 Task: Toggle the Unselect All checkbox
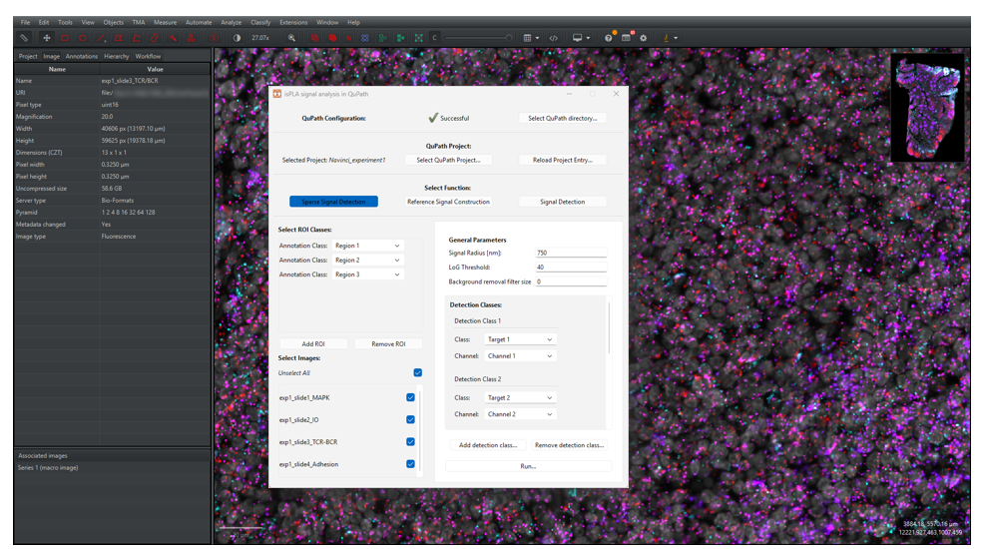(417, 373)
